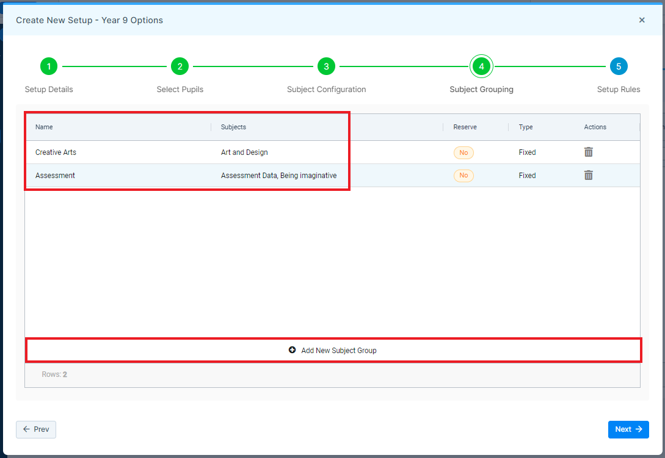Select step 2 Select Pupils circle
665x458 pixels.
pyautogui.click(x=180, y=66)
